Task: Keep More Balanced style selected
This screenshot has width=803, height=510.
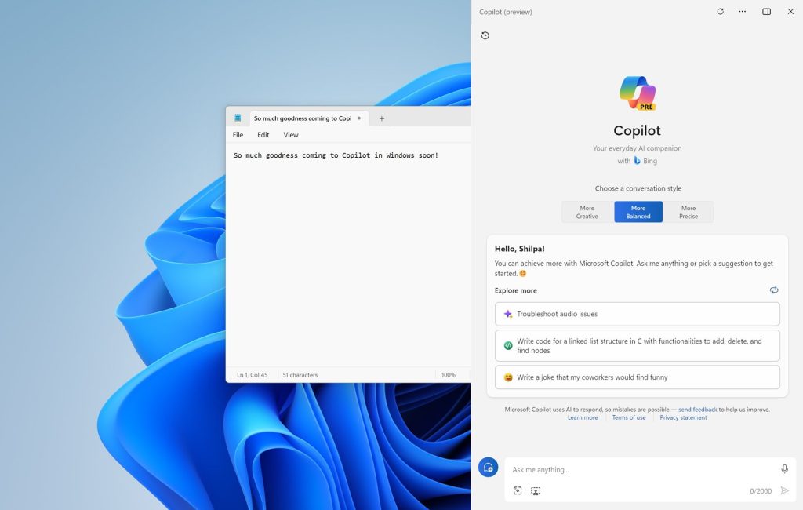Action: click(638, 211)
